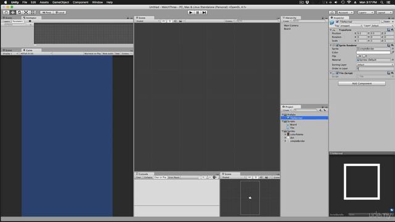Image resolution: width=395 pixels, height=222 pixels.
Task: Collapse the Prefabs folder in Project
Action: 283,115
